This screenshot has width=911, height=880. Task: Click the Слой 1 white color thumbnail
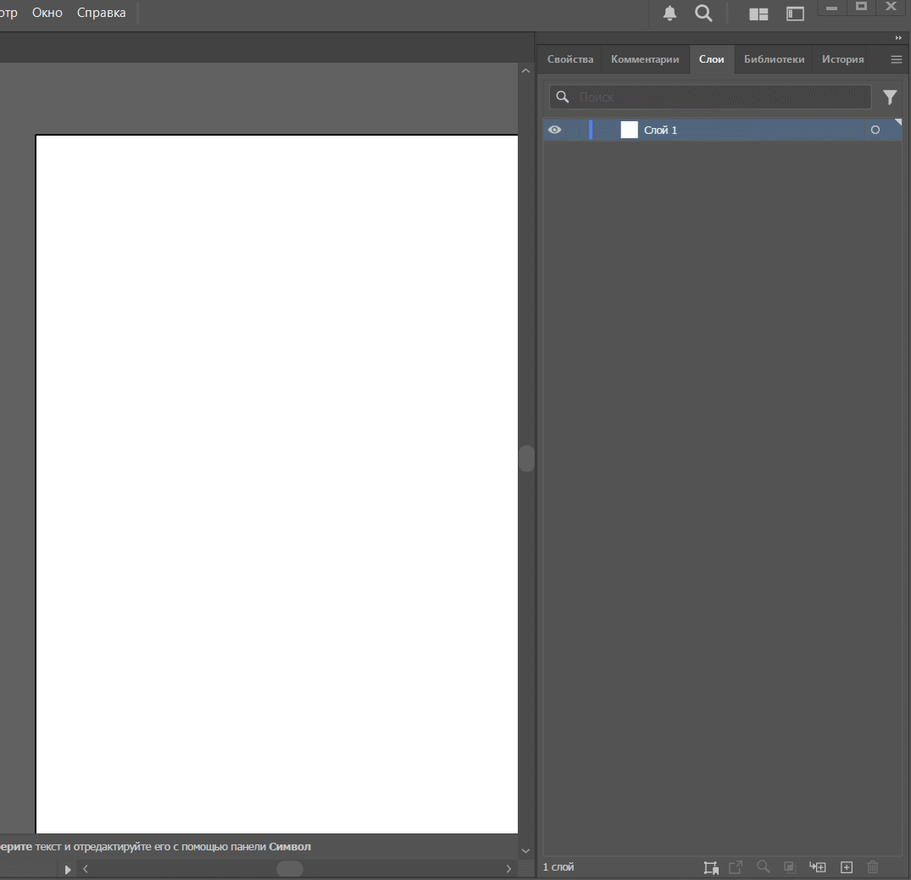pyautogui.click(x=629, y=130)
